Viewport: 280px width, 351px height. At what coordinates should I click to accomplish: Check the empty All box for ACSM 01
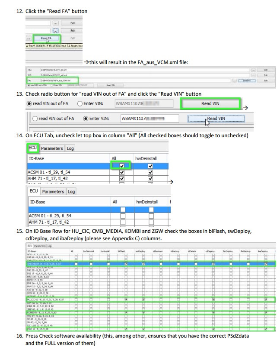coord(123,216)
